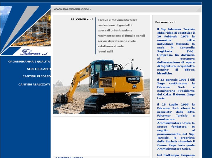Click paragraph starting 'Il 13 Luglio 1996'
The height and width of the screenshot is (158, 212).
click(x=176, y=126)
